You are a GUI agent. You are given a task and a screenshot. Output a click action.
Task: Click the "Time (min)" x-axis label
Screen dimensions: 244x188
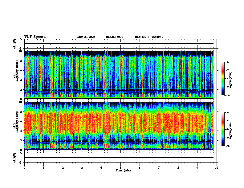123,170
